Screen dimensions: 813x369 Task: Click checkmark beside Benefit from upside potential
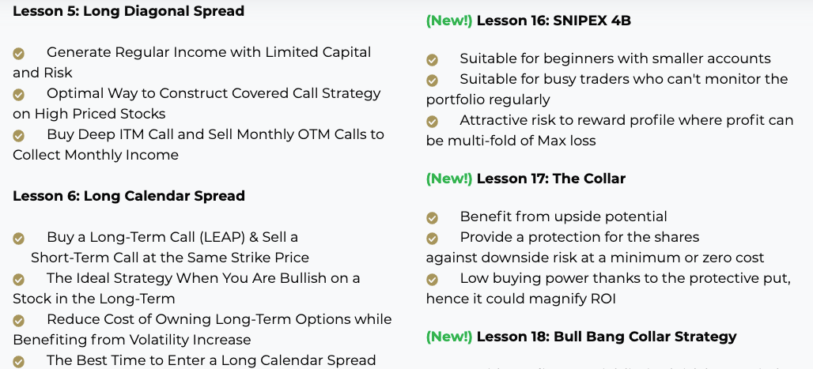pyautogui.click(x=432, y=218)
